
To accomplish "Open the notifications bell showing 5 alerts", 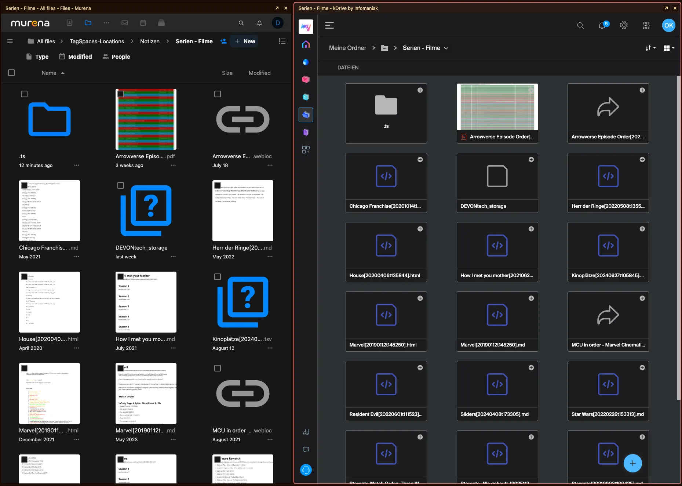I will [x=602, y=25].
